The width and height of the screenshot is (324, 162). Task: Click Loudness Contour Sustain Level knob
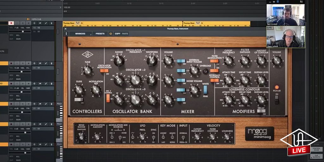click(x=261, y=100)
